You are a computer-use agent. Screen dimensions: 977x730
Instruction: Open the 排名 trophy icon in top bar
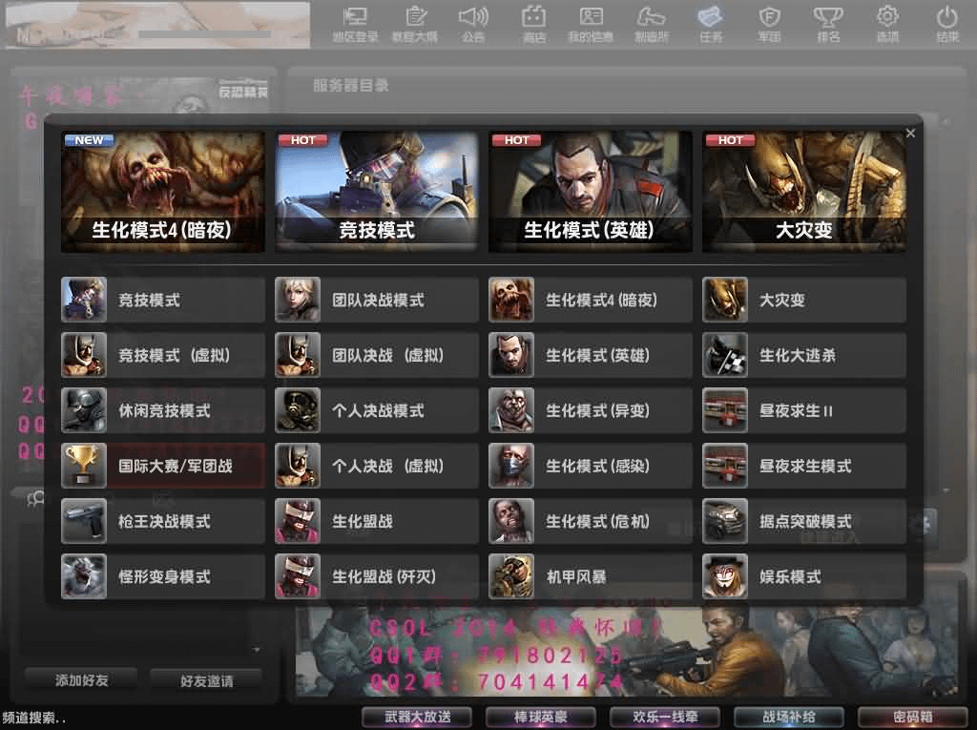pyautogui.click(x=828, y=24)
